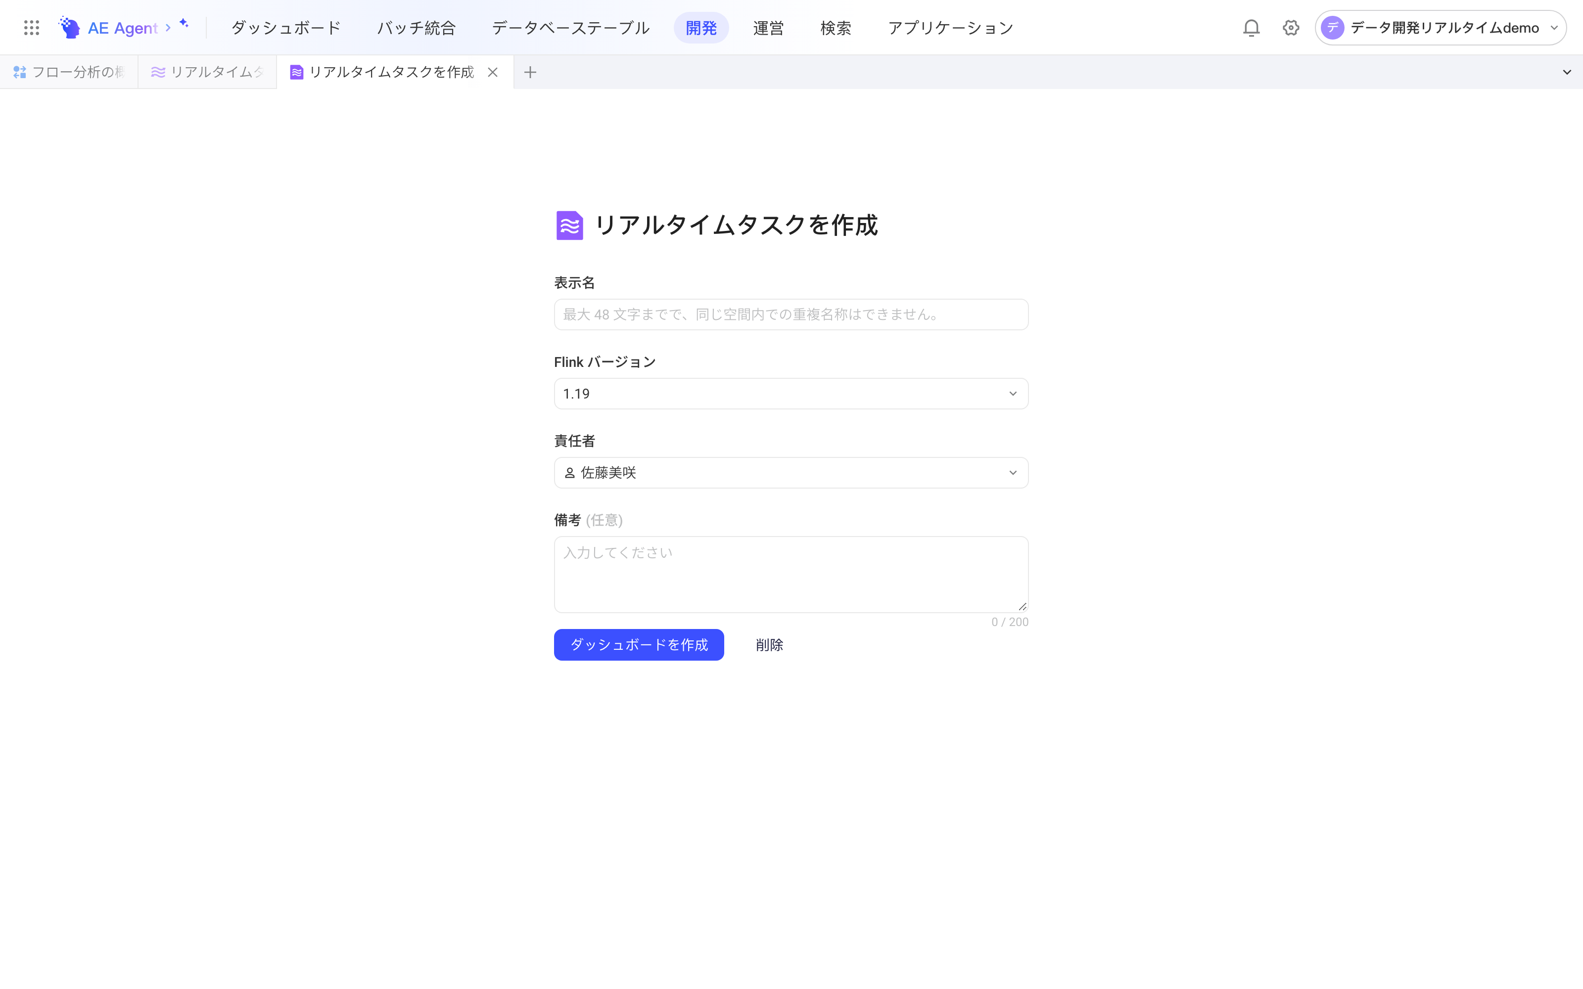Click the 備考 textarea
Screen dimensions: 1583x989
click(x=791, y=574)
